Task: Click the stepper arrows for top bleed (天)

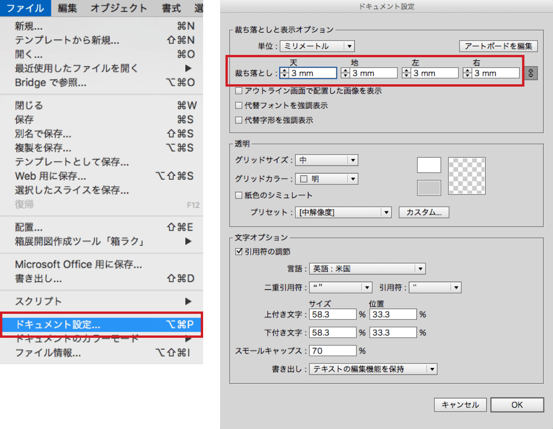Action: tap(285, 73)
